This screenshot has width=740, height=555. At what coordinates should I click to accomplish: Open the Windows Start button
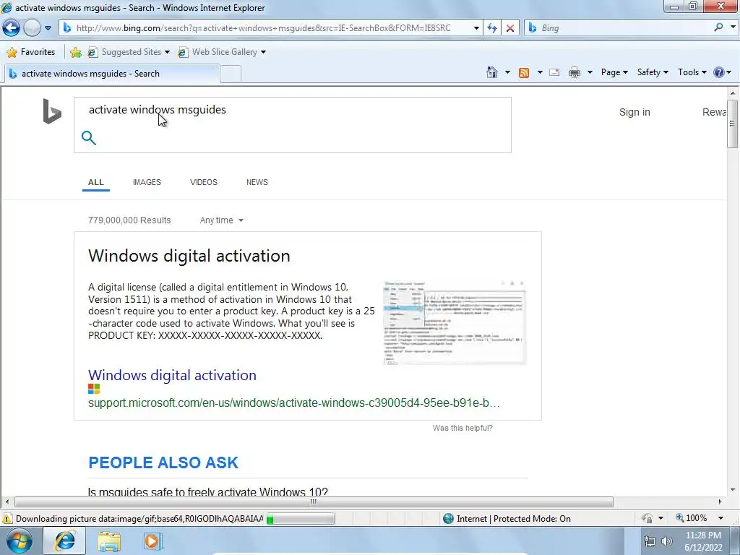pyautogui.click(x=20, y=541)
